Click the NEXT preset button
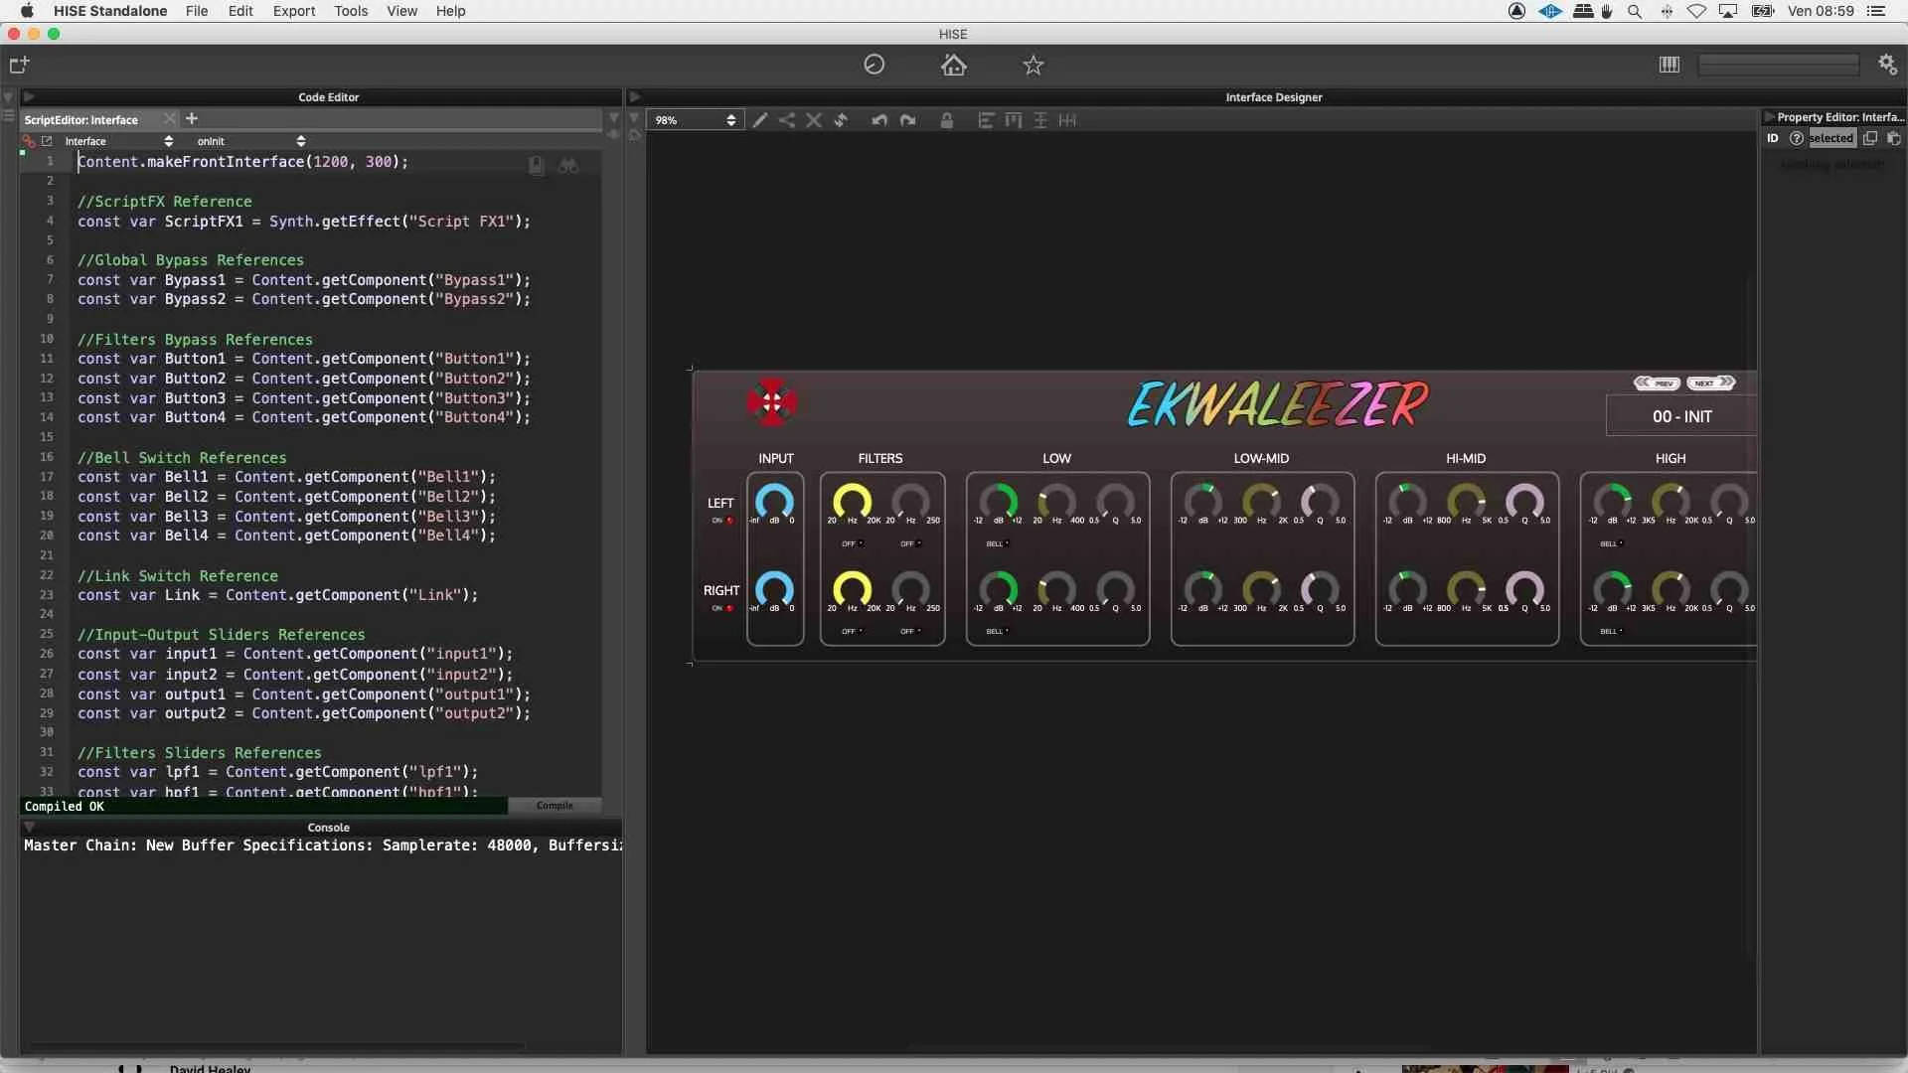This screenshot has width=1908, height=1073. click(1710, 383)
